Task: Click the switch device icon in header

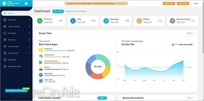Action: (26, 3)
